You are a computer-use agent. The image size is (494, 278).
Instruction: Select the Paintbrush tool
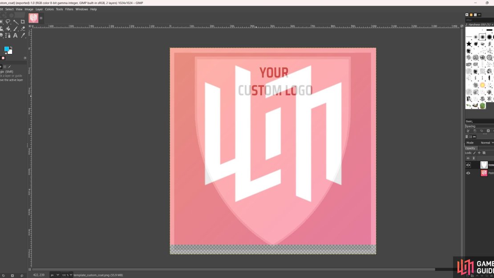[16, 29]
